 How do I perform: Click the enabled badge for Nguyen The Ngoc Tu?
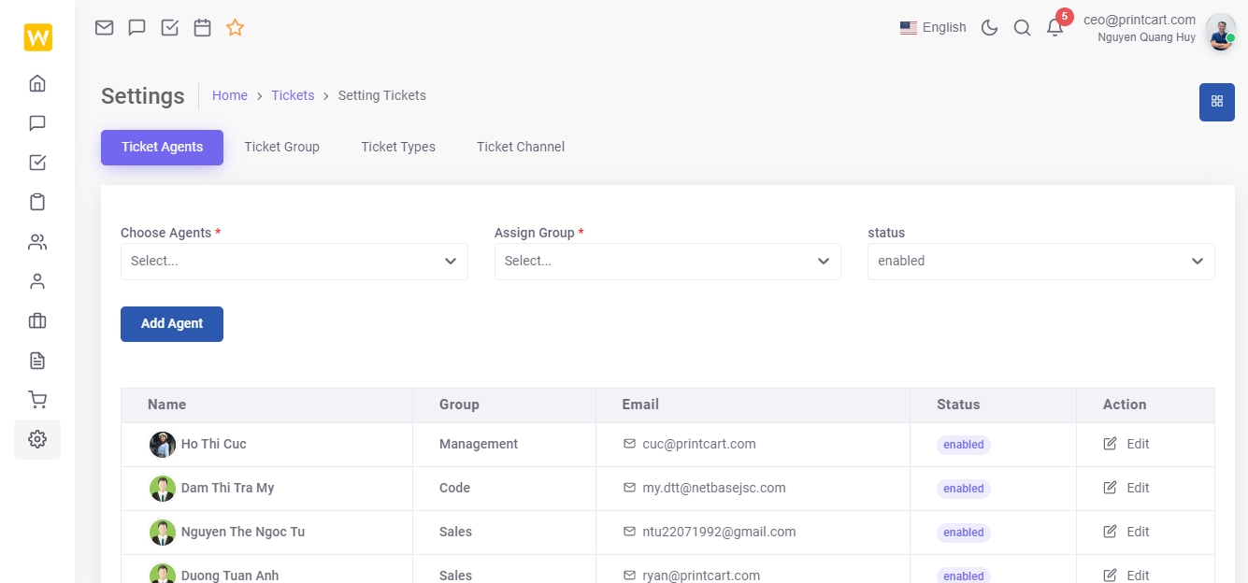pos(963,533)
